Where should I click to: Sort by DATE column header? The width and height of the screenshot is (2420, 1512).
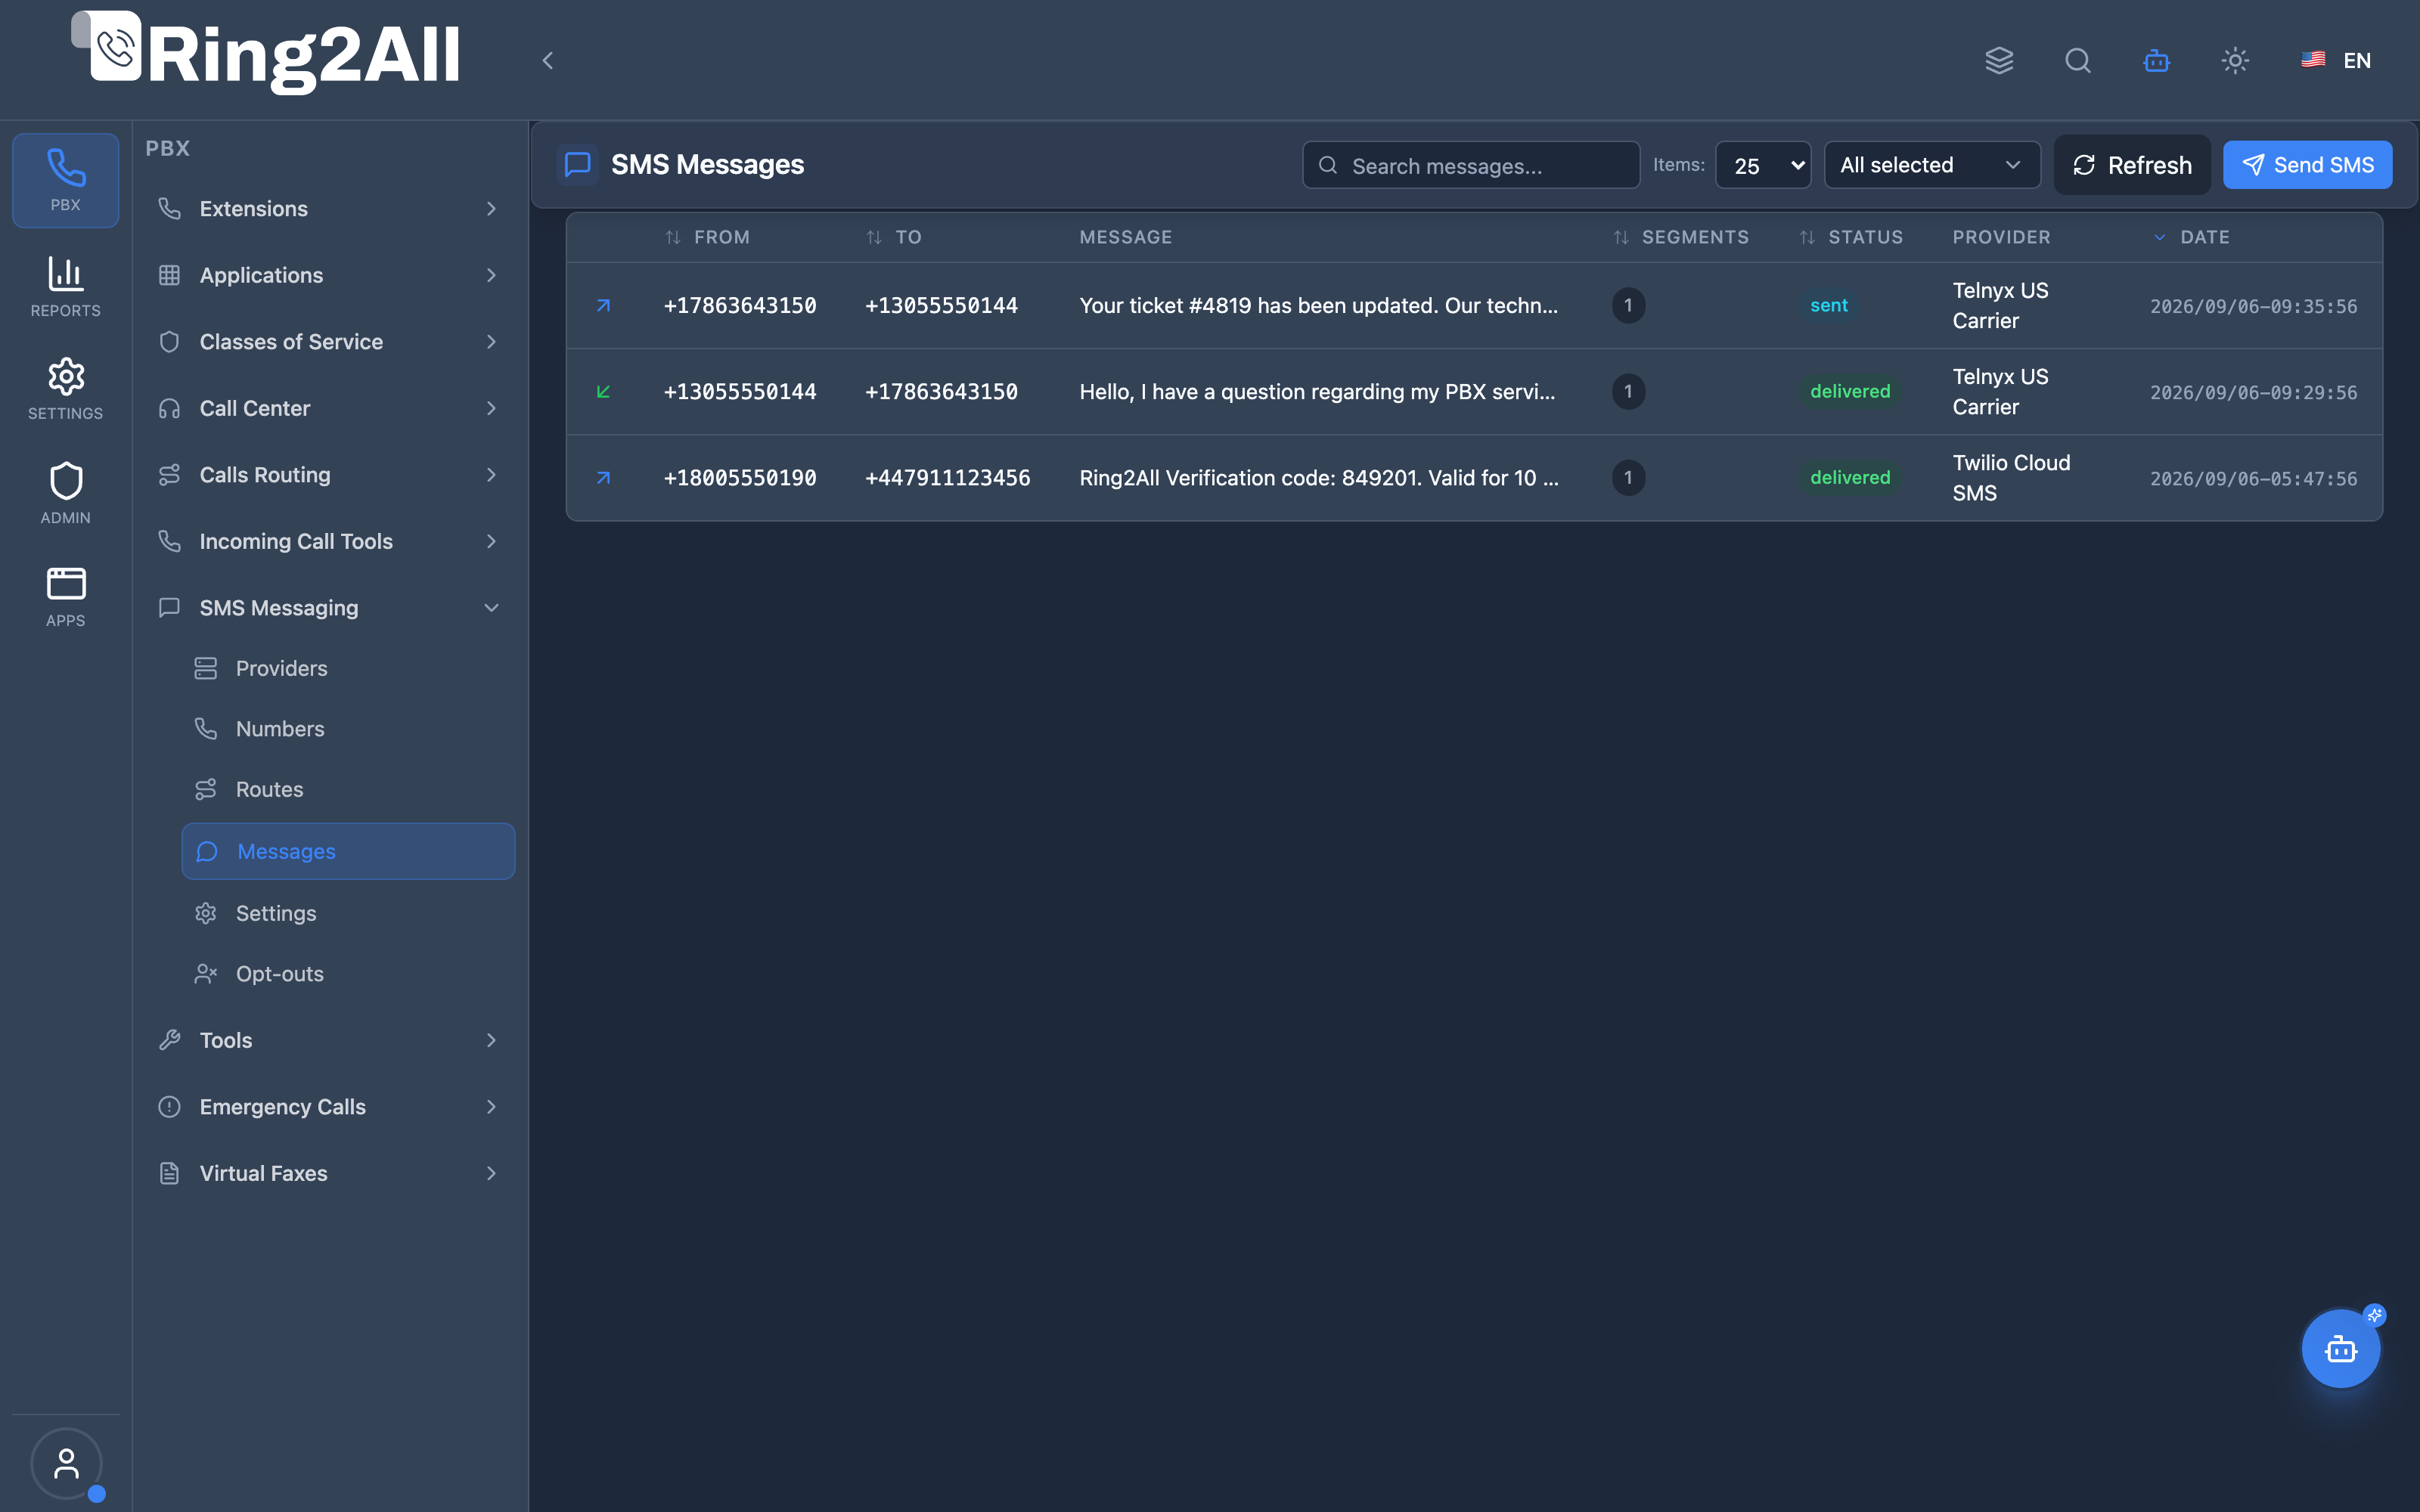pos(2191,237)
